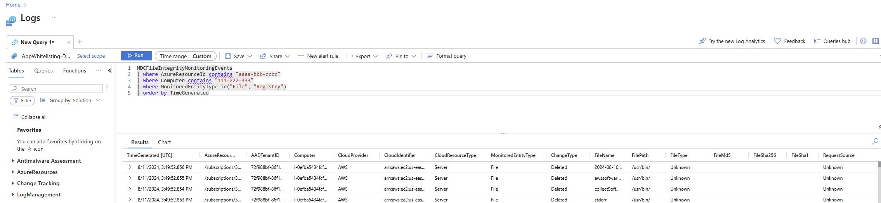Open the Logs ellipsis more options
This screenshot has width=881, height=203.
53,18
